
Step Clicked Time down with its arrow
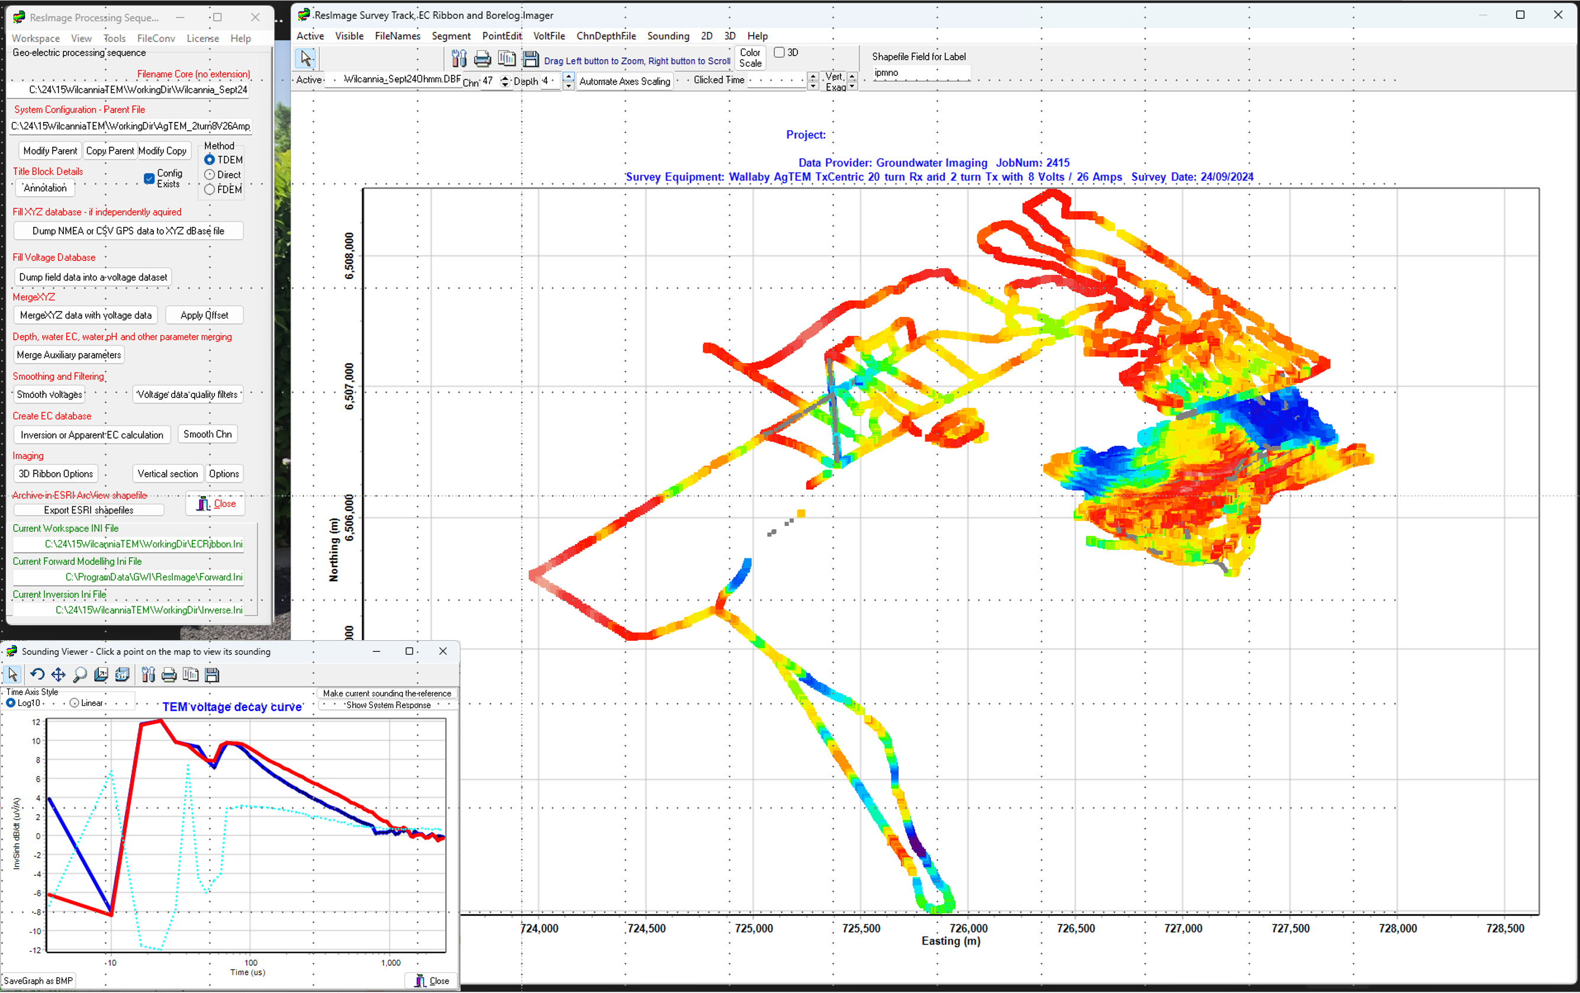pos(813,86)
